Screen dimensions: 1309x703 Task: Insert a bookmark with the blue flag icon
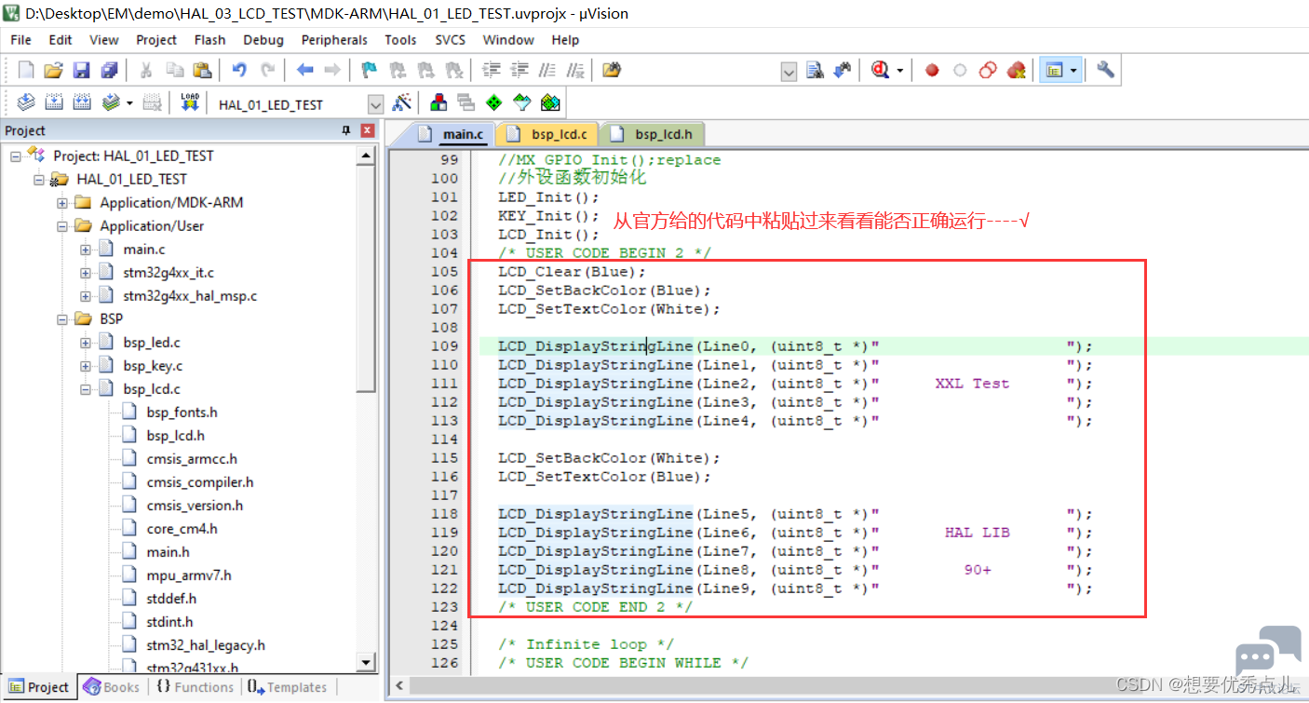(369, 71)
